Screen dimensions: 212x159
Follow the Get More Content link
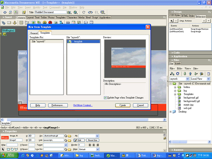click(83, 105)
